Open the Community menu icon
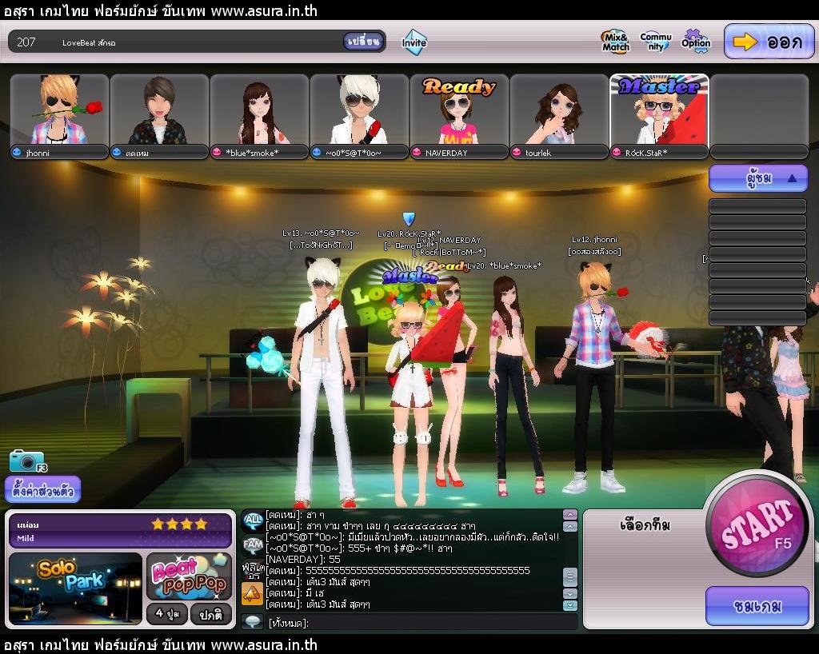819x654 pixels. point(656,42)
